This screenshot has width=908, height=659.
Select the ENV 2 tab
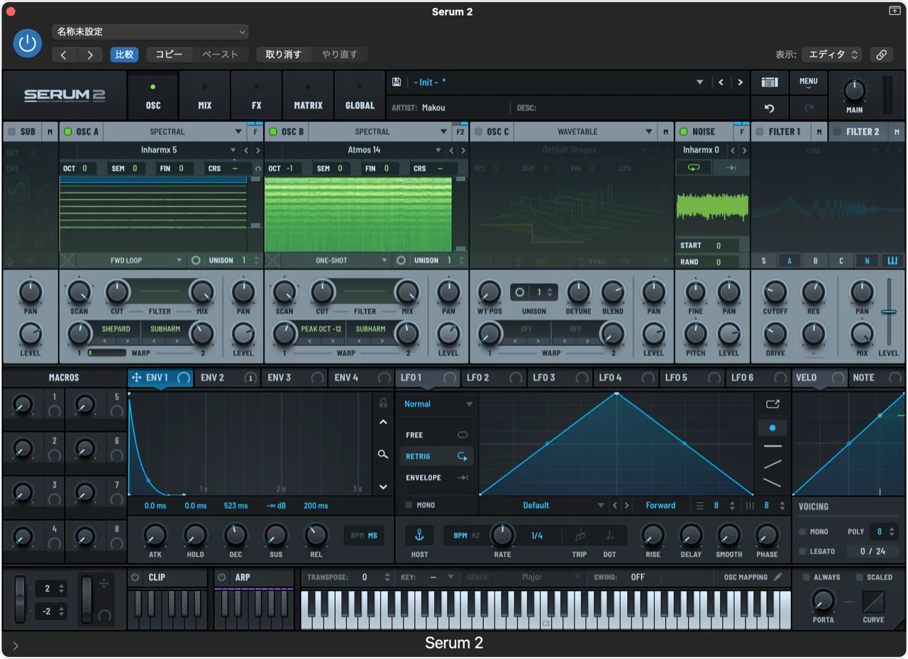(x=213, y=377)
